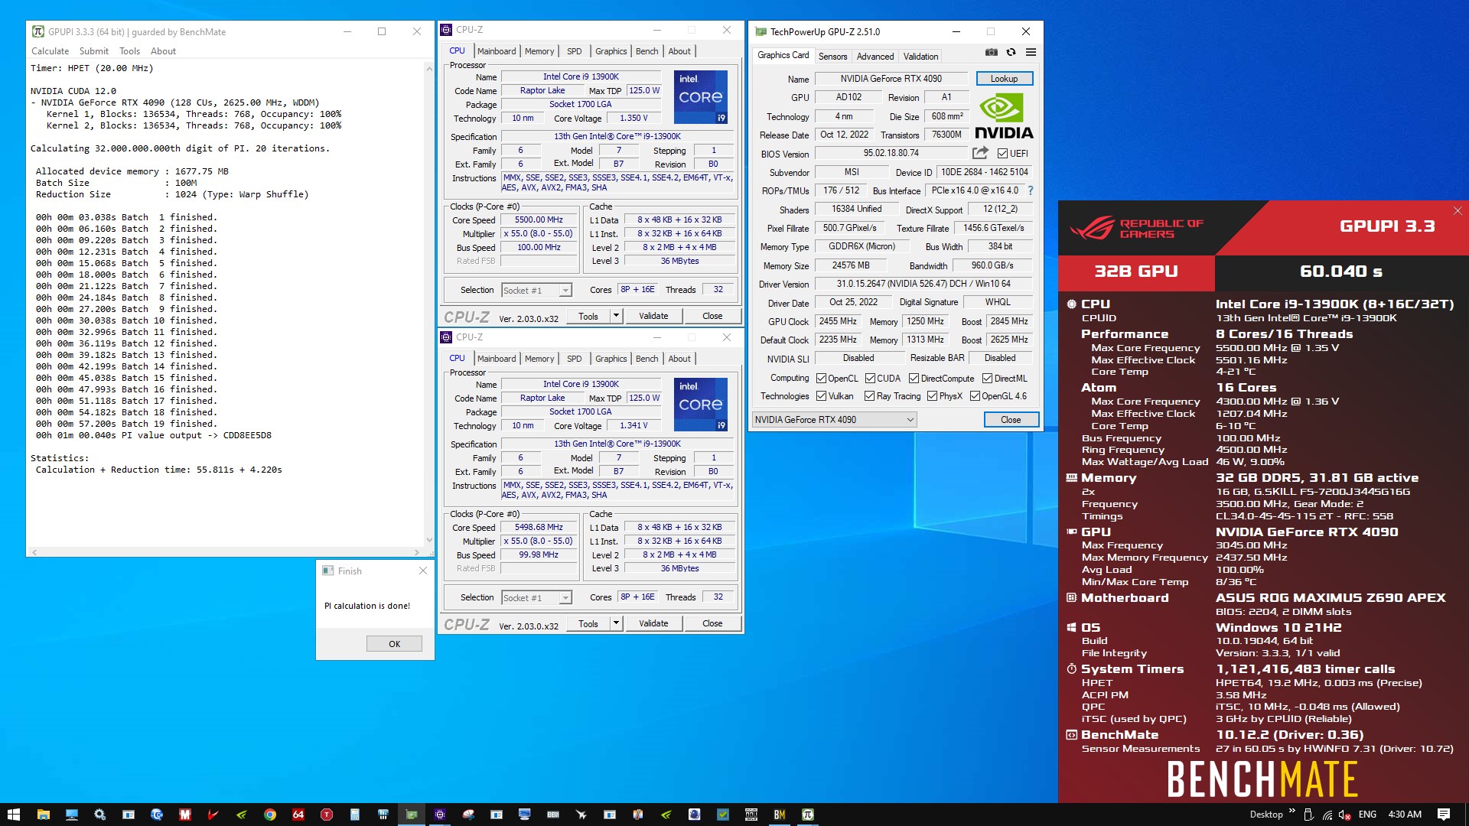
Task: Open the About menu in GPUPI
Action: (x=163, y=51)
